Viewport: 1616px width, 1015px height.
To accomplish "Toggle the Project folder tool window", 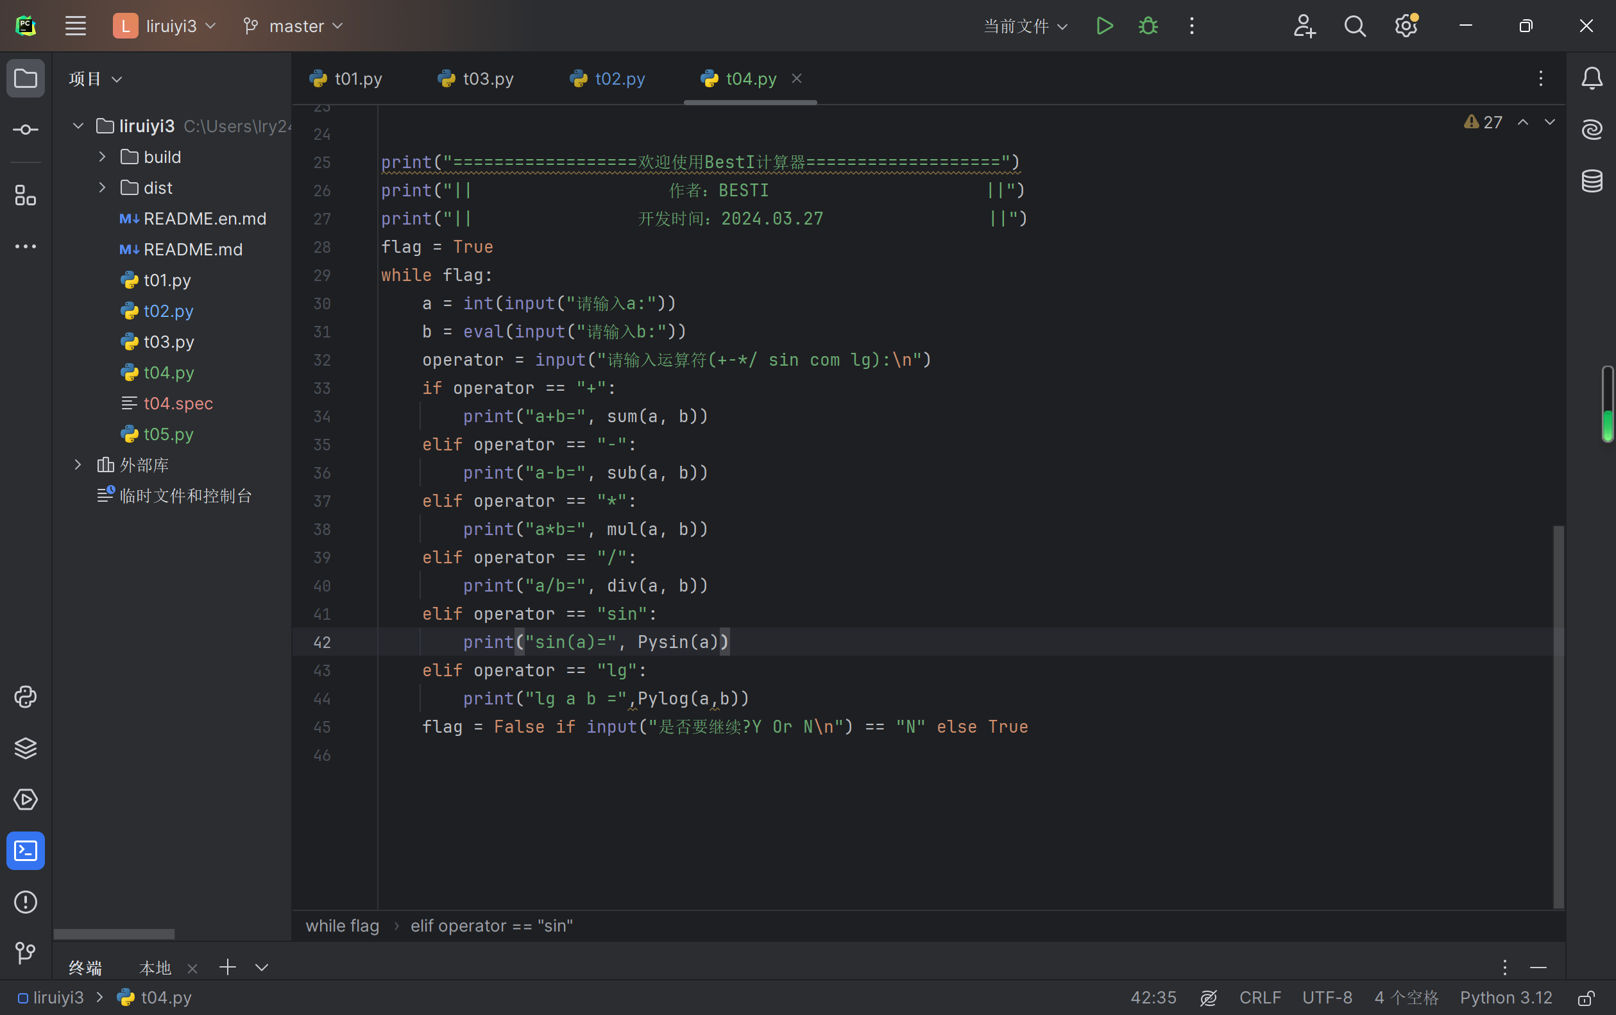I will point(26,78).
